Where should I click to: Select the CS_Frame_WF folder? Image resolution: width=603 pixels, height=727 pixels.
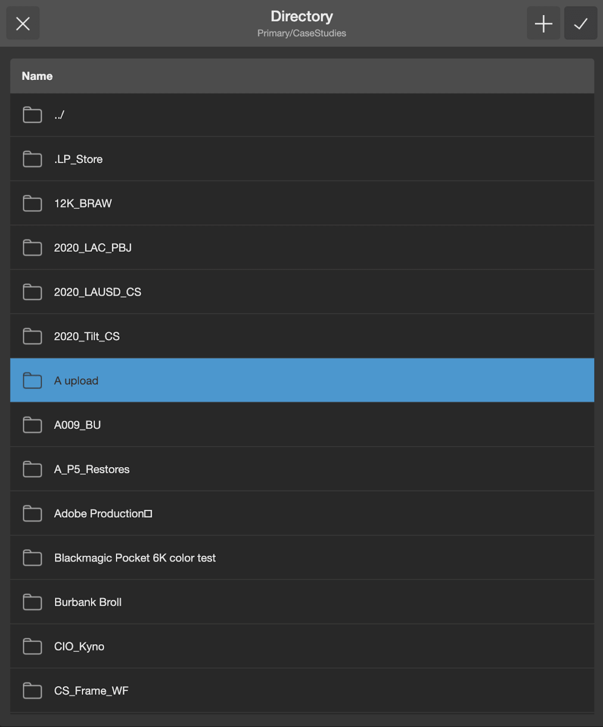pos(91,691)
